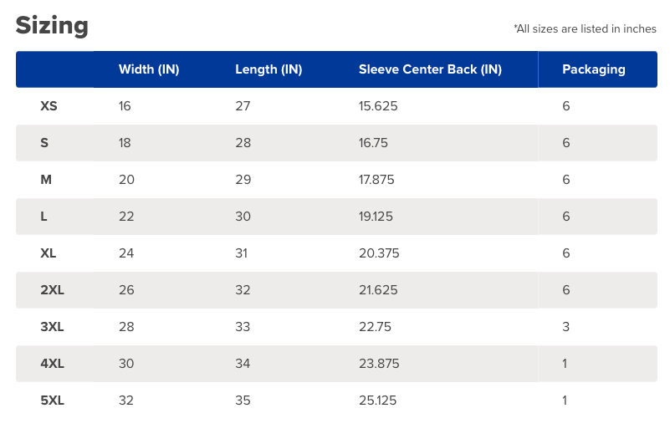The height and width of the screenshot is (444, 670).
Task: Select the XL size row label
Action: (49, 253)
